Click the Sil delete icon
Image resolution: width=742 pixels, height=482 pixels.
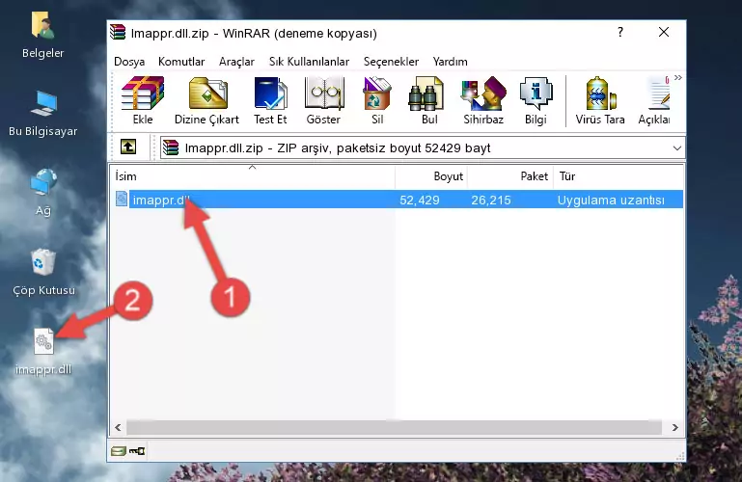[x=377, y=94]
